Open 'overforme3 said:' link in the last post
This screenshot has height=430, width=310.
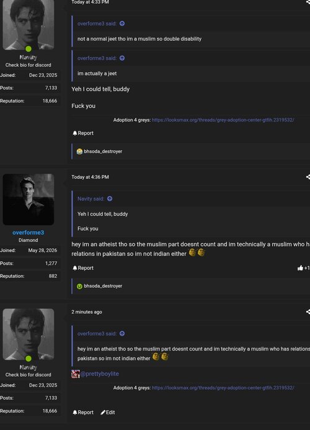coord(97,333)
